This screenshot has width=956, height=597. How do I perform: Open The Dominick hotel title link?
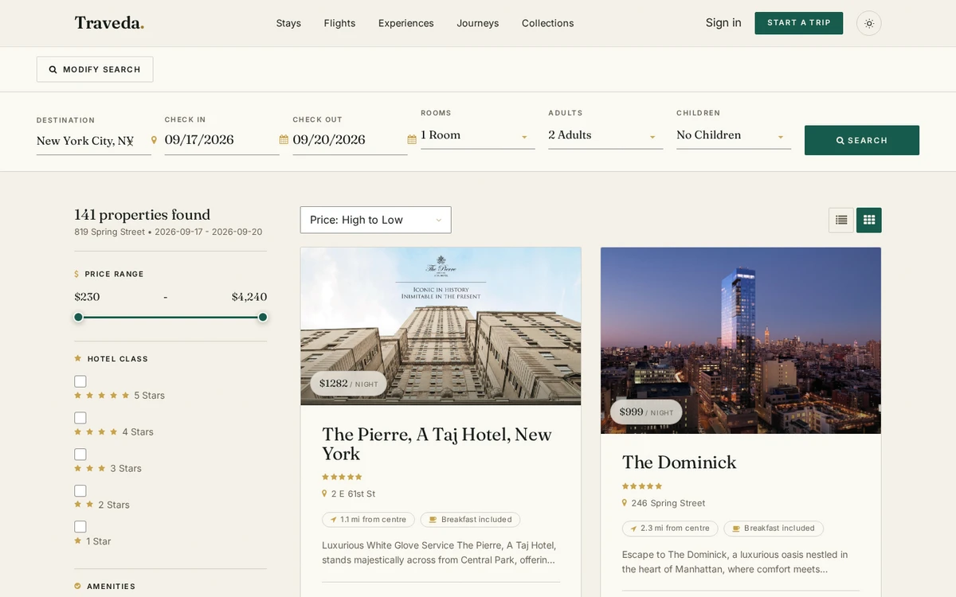(680, 462)
